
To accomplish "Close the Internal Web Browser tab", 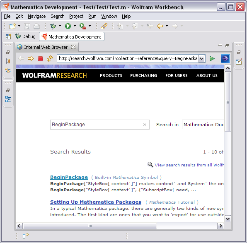I will 73,47.
